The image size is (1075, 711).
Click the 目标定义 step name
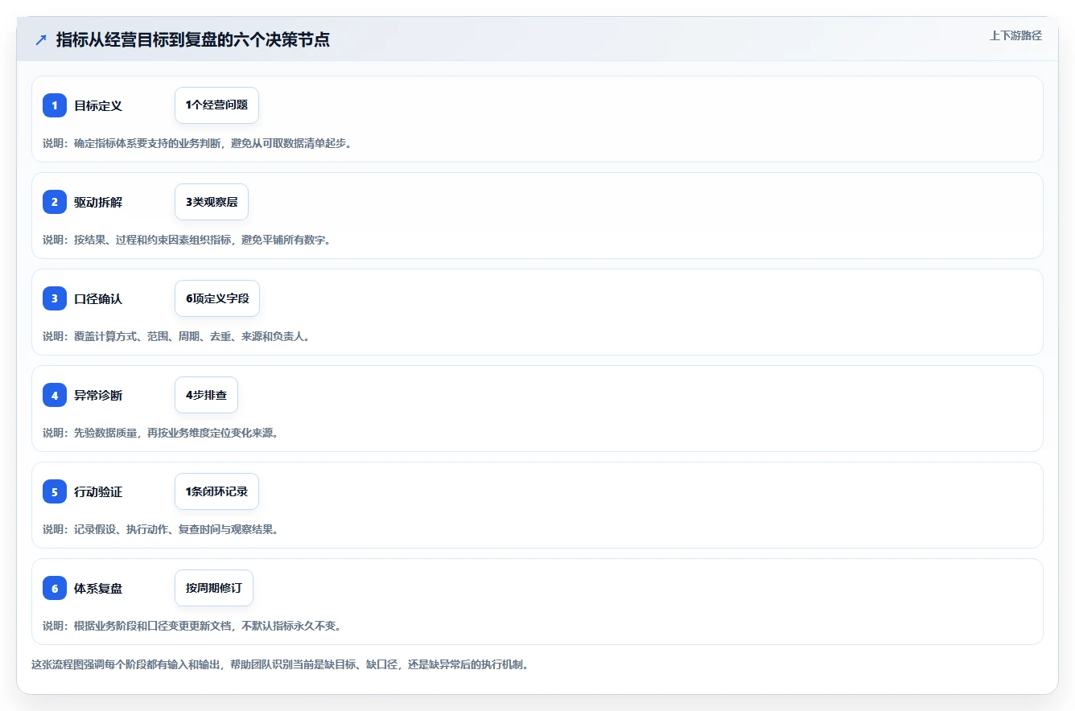pos(98,105)
